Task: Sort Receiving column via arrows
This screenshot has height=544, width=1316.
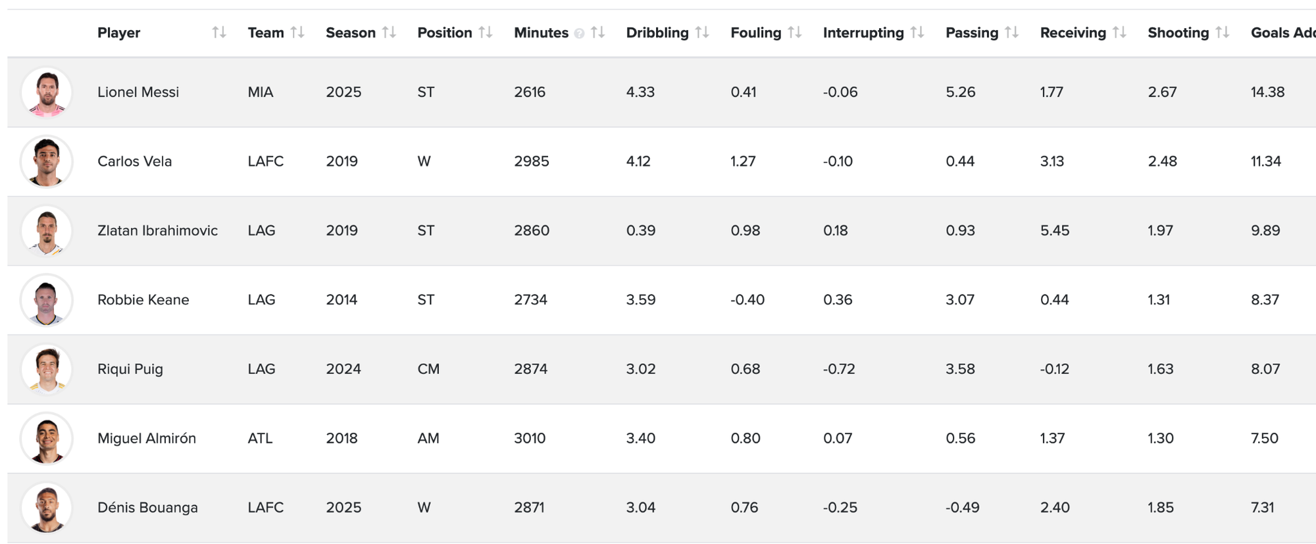Action: (1119, 32)
